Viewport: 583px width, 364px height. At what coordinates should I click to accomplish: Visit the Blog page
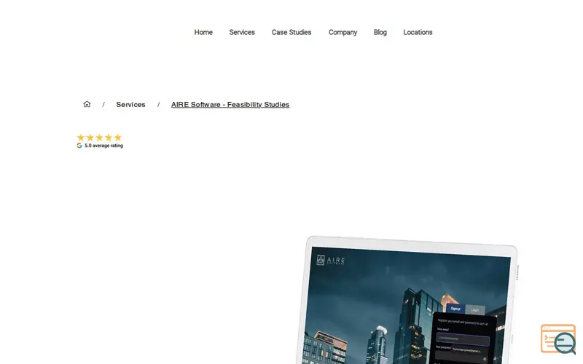coord(380,32)
